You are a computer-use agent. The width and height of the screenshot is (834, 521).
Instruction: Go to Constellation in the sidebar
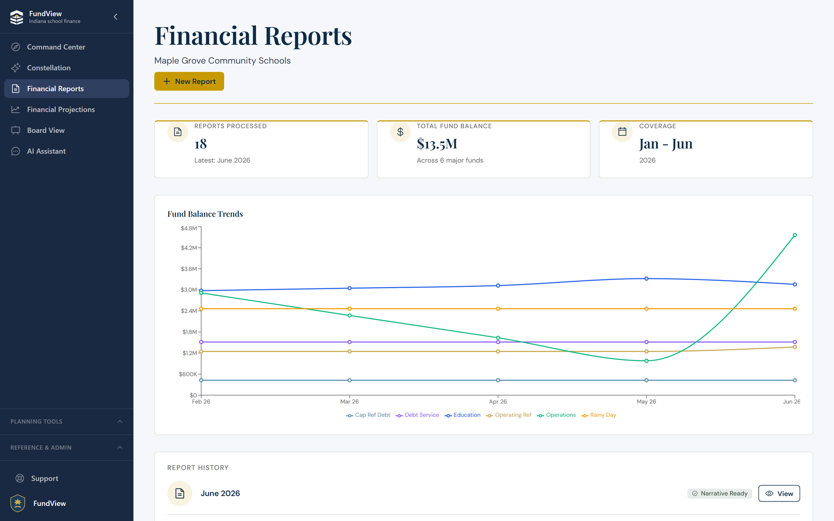pos(67,68)
